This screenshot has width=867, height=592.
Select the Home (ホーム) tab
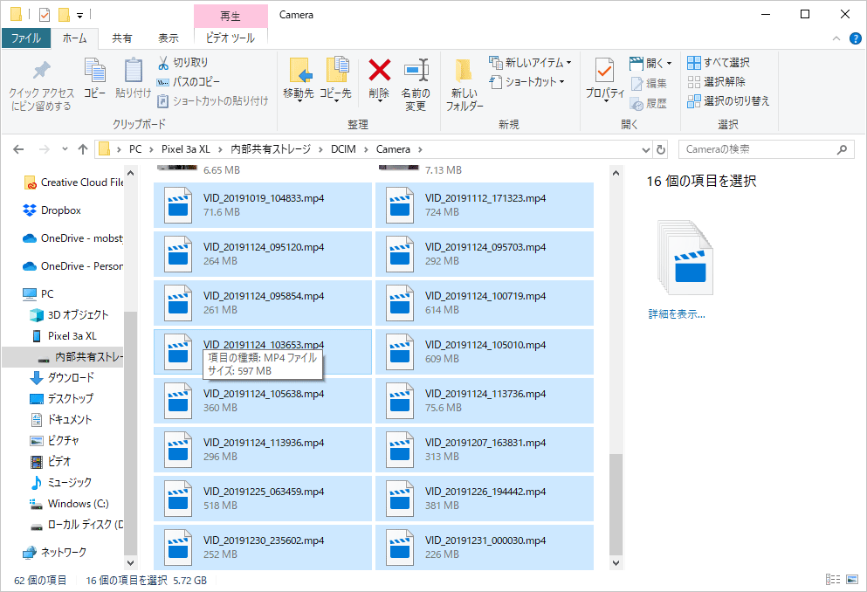[x=74, y=38]
